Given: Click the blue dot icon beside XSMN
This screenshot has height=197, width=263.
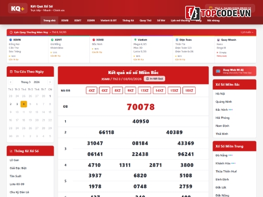Looking at the screenshot, I should pos(11,40).
